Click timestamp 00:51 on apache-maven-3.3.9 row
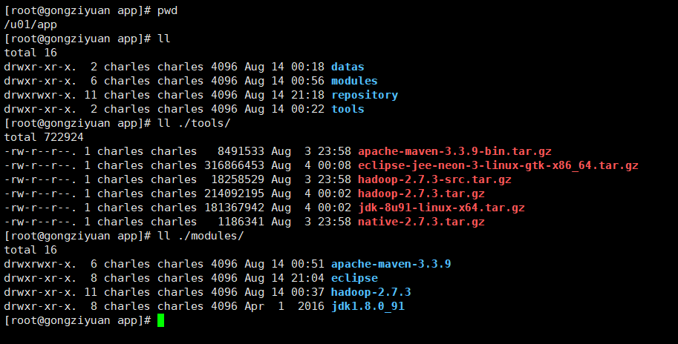Viewport: 678px width, 344px height. pos(307,264)
